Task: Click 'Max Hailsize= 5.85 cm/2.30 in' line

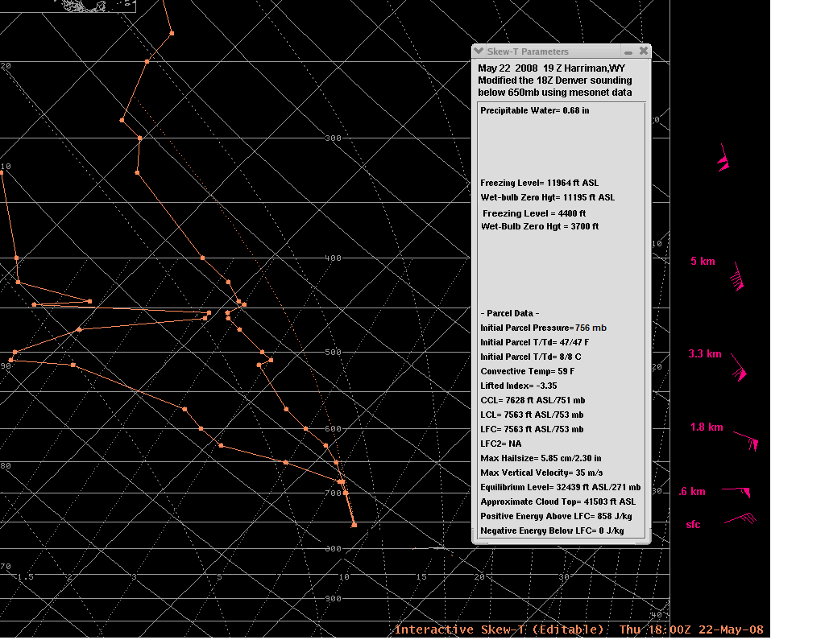Action: (x=541, y=458)
